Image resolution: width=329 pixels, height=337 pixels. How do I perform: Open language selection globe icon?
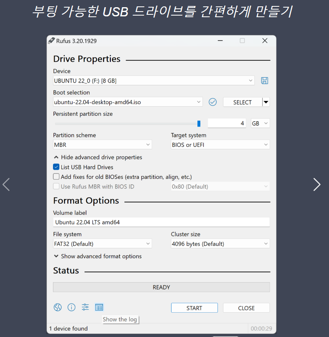click(x=57, y=307)
